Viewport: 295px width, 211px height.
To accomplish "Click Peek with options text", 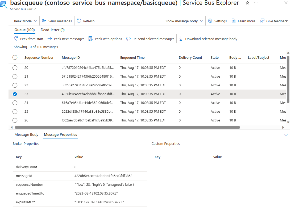I will [108, 39].
